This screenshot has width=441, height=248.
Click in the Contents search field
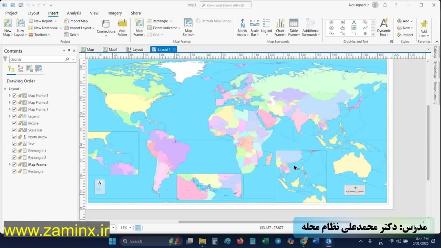(37, 59)
